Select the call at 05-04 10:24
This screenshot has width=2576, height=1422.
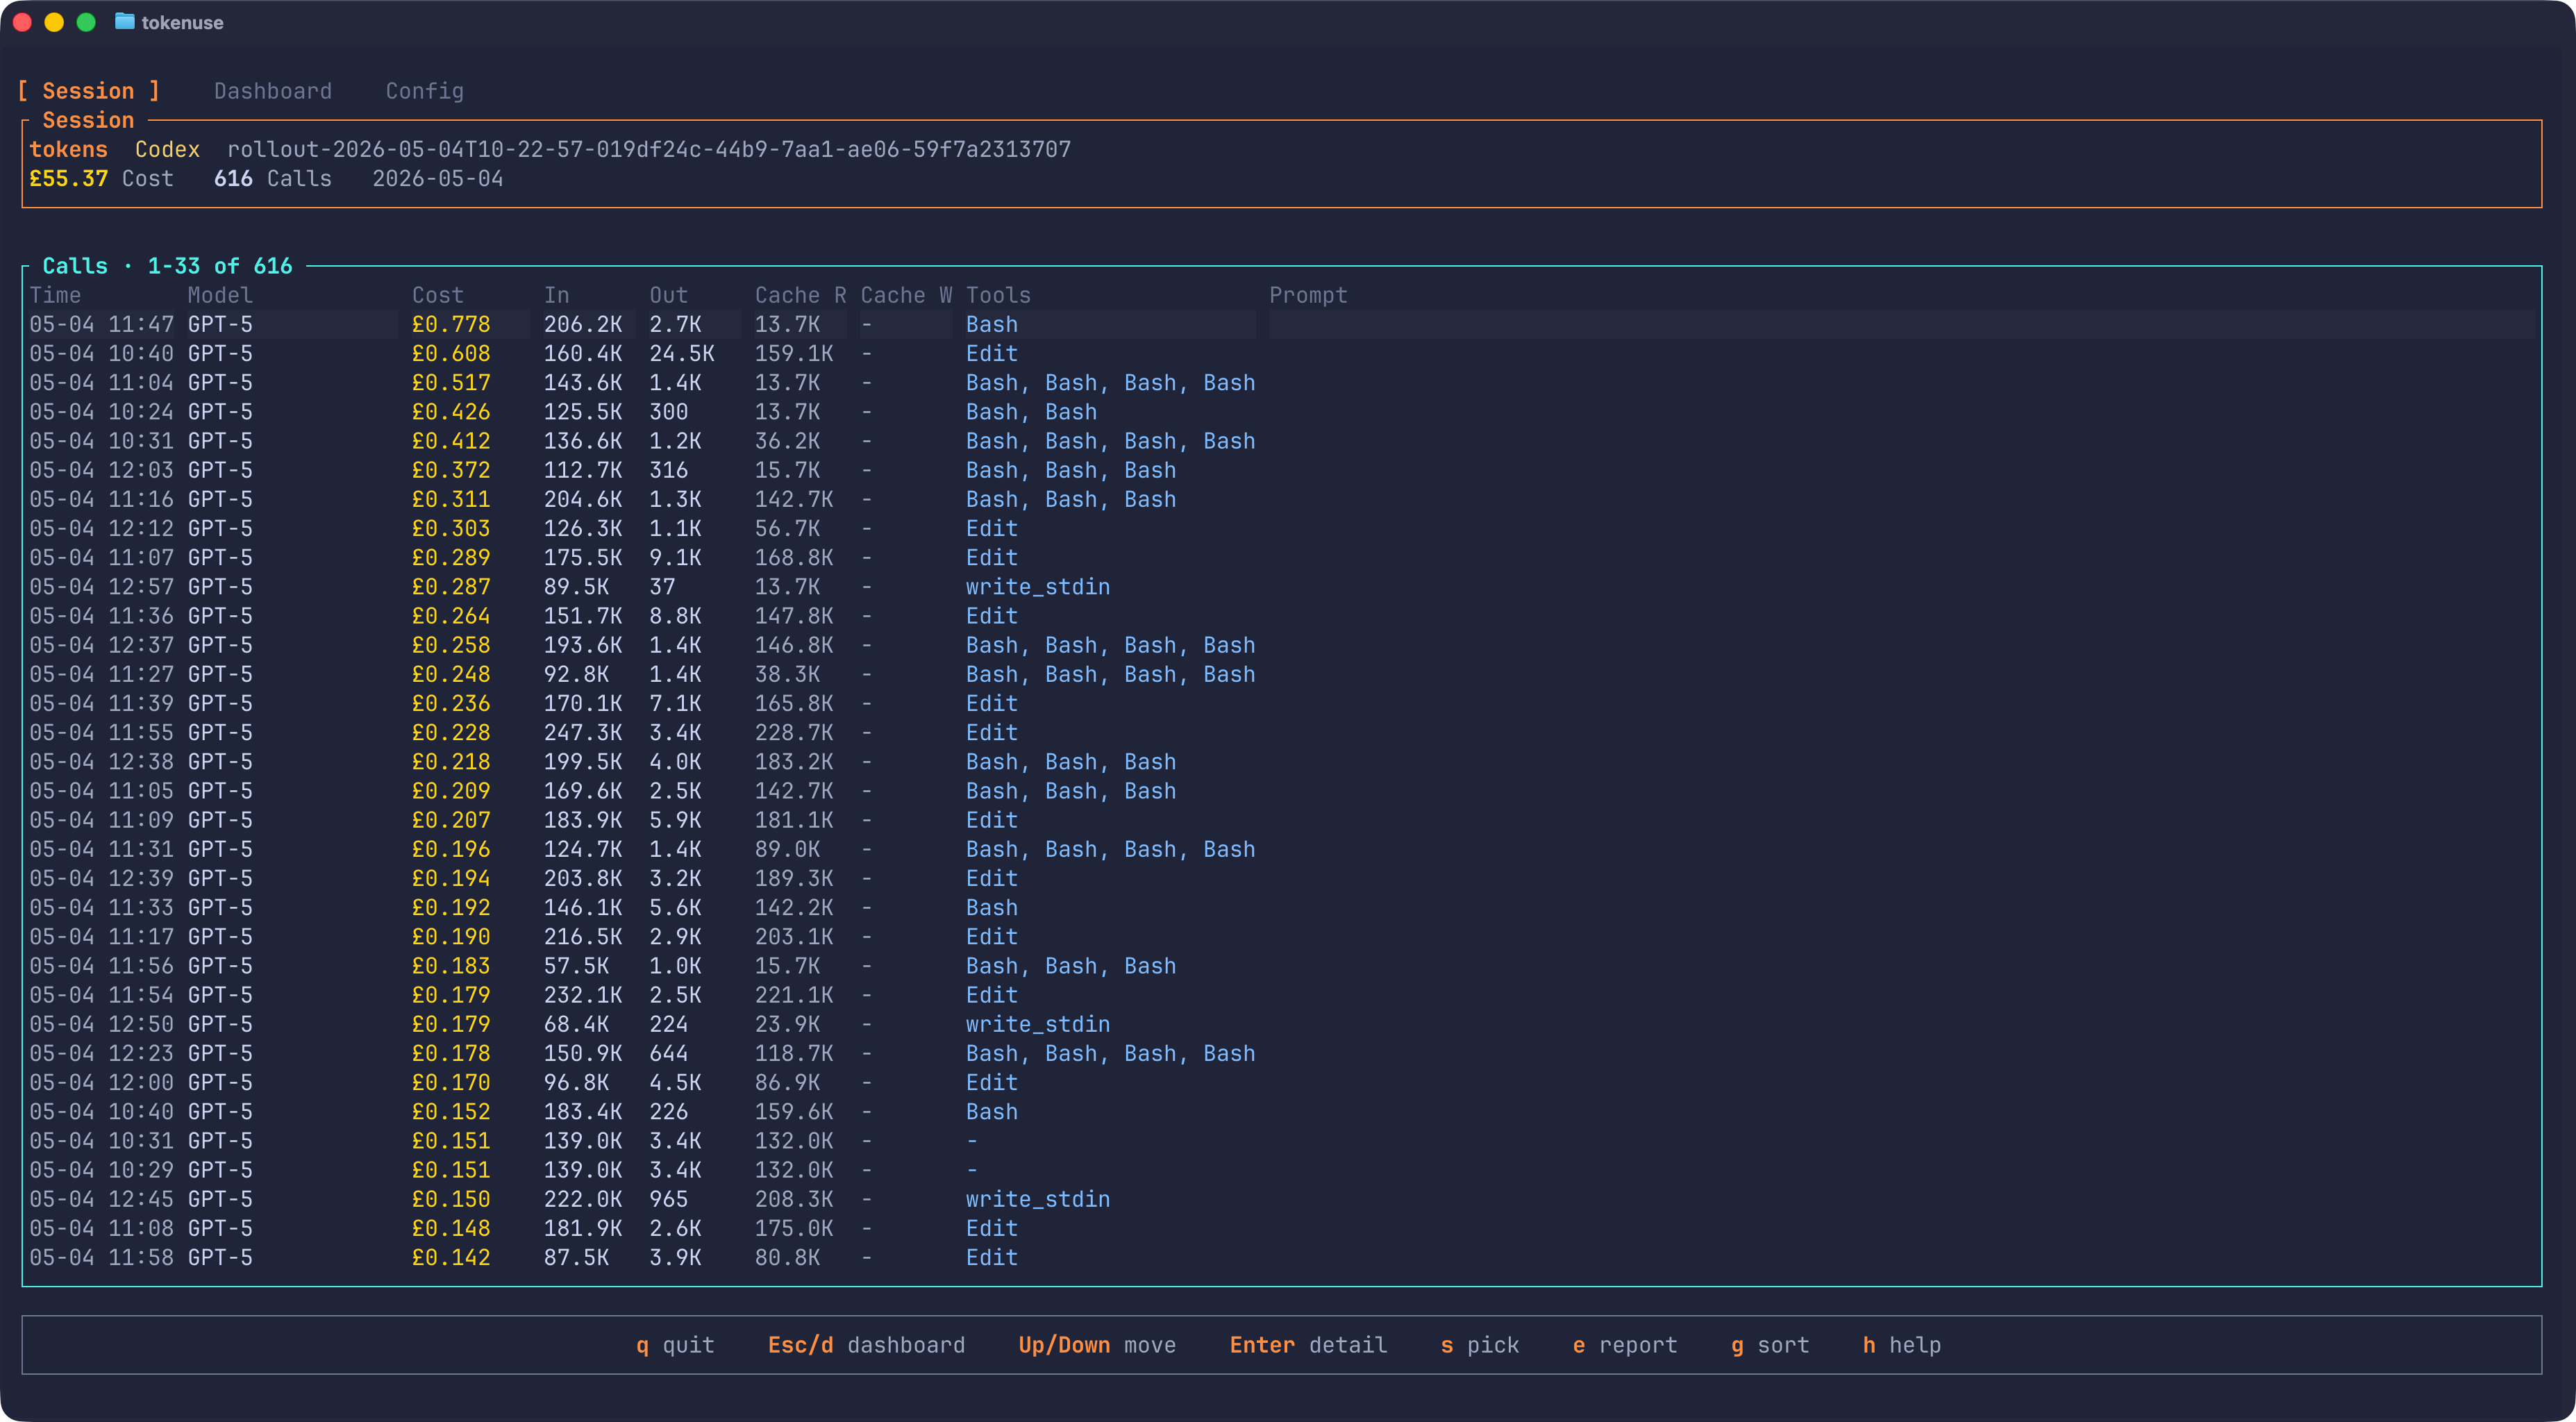(x=1281, y=412)
